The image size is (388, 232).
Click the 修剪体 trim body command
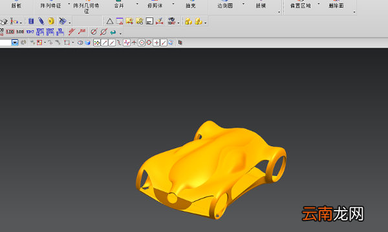click(x=155, y=5)
